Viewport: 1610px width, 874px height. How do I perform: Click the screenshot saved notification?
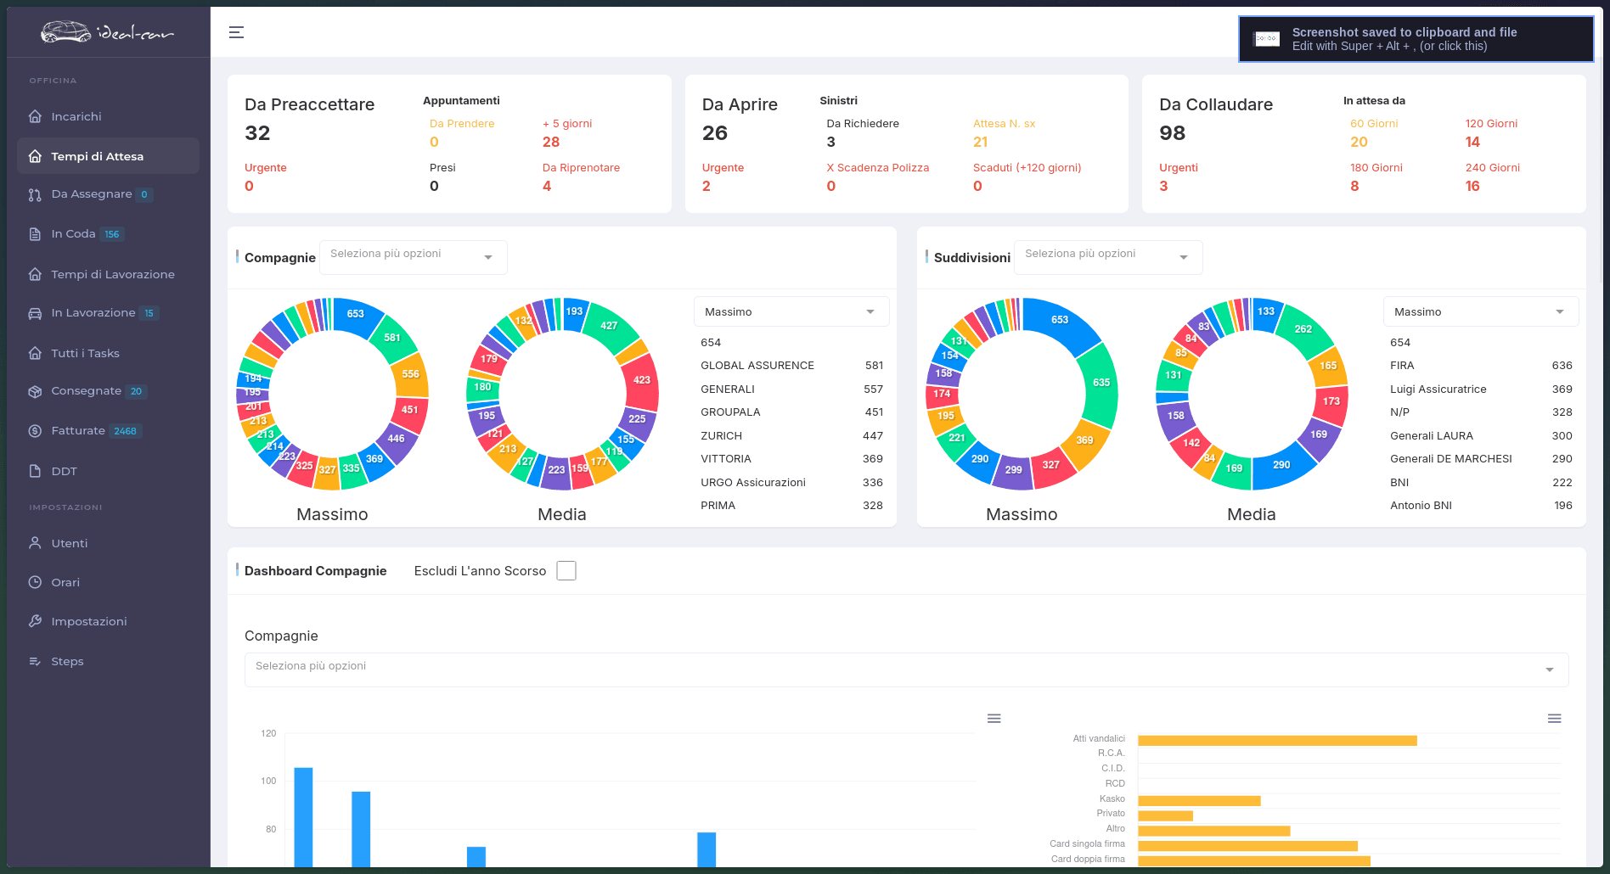point(1416,39)
